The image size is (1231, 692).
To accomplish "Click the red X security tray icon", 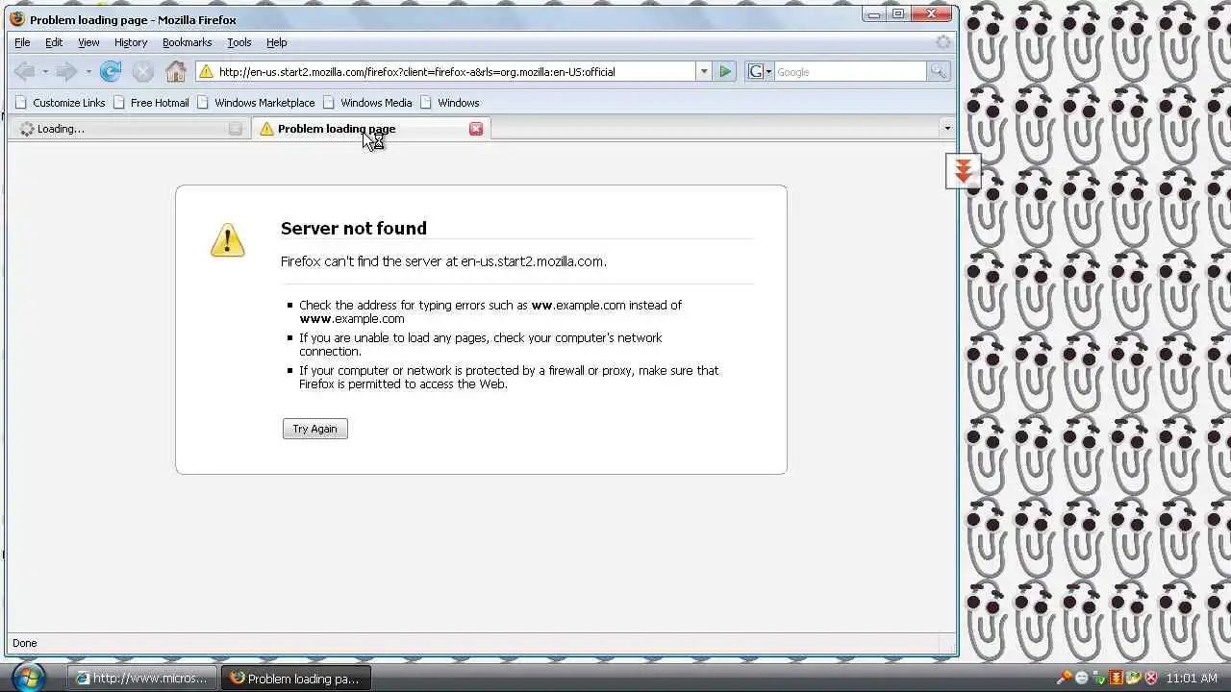I will click(1150, 679).
